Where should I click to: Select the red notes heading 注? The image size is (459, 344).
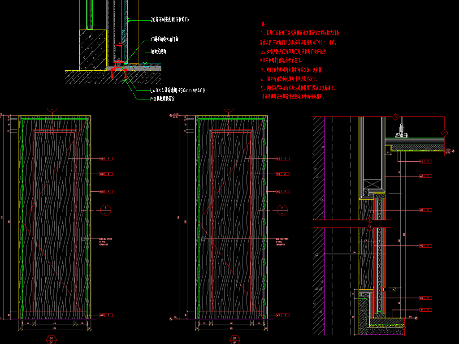(x=263, y=23)
